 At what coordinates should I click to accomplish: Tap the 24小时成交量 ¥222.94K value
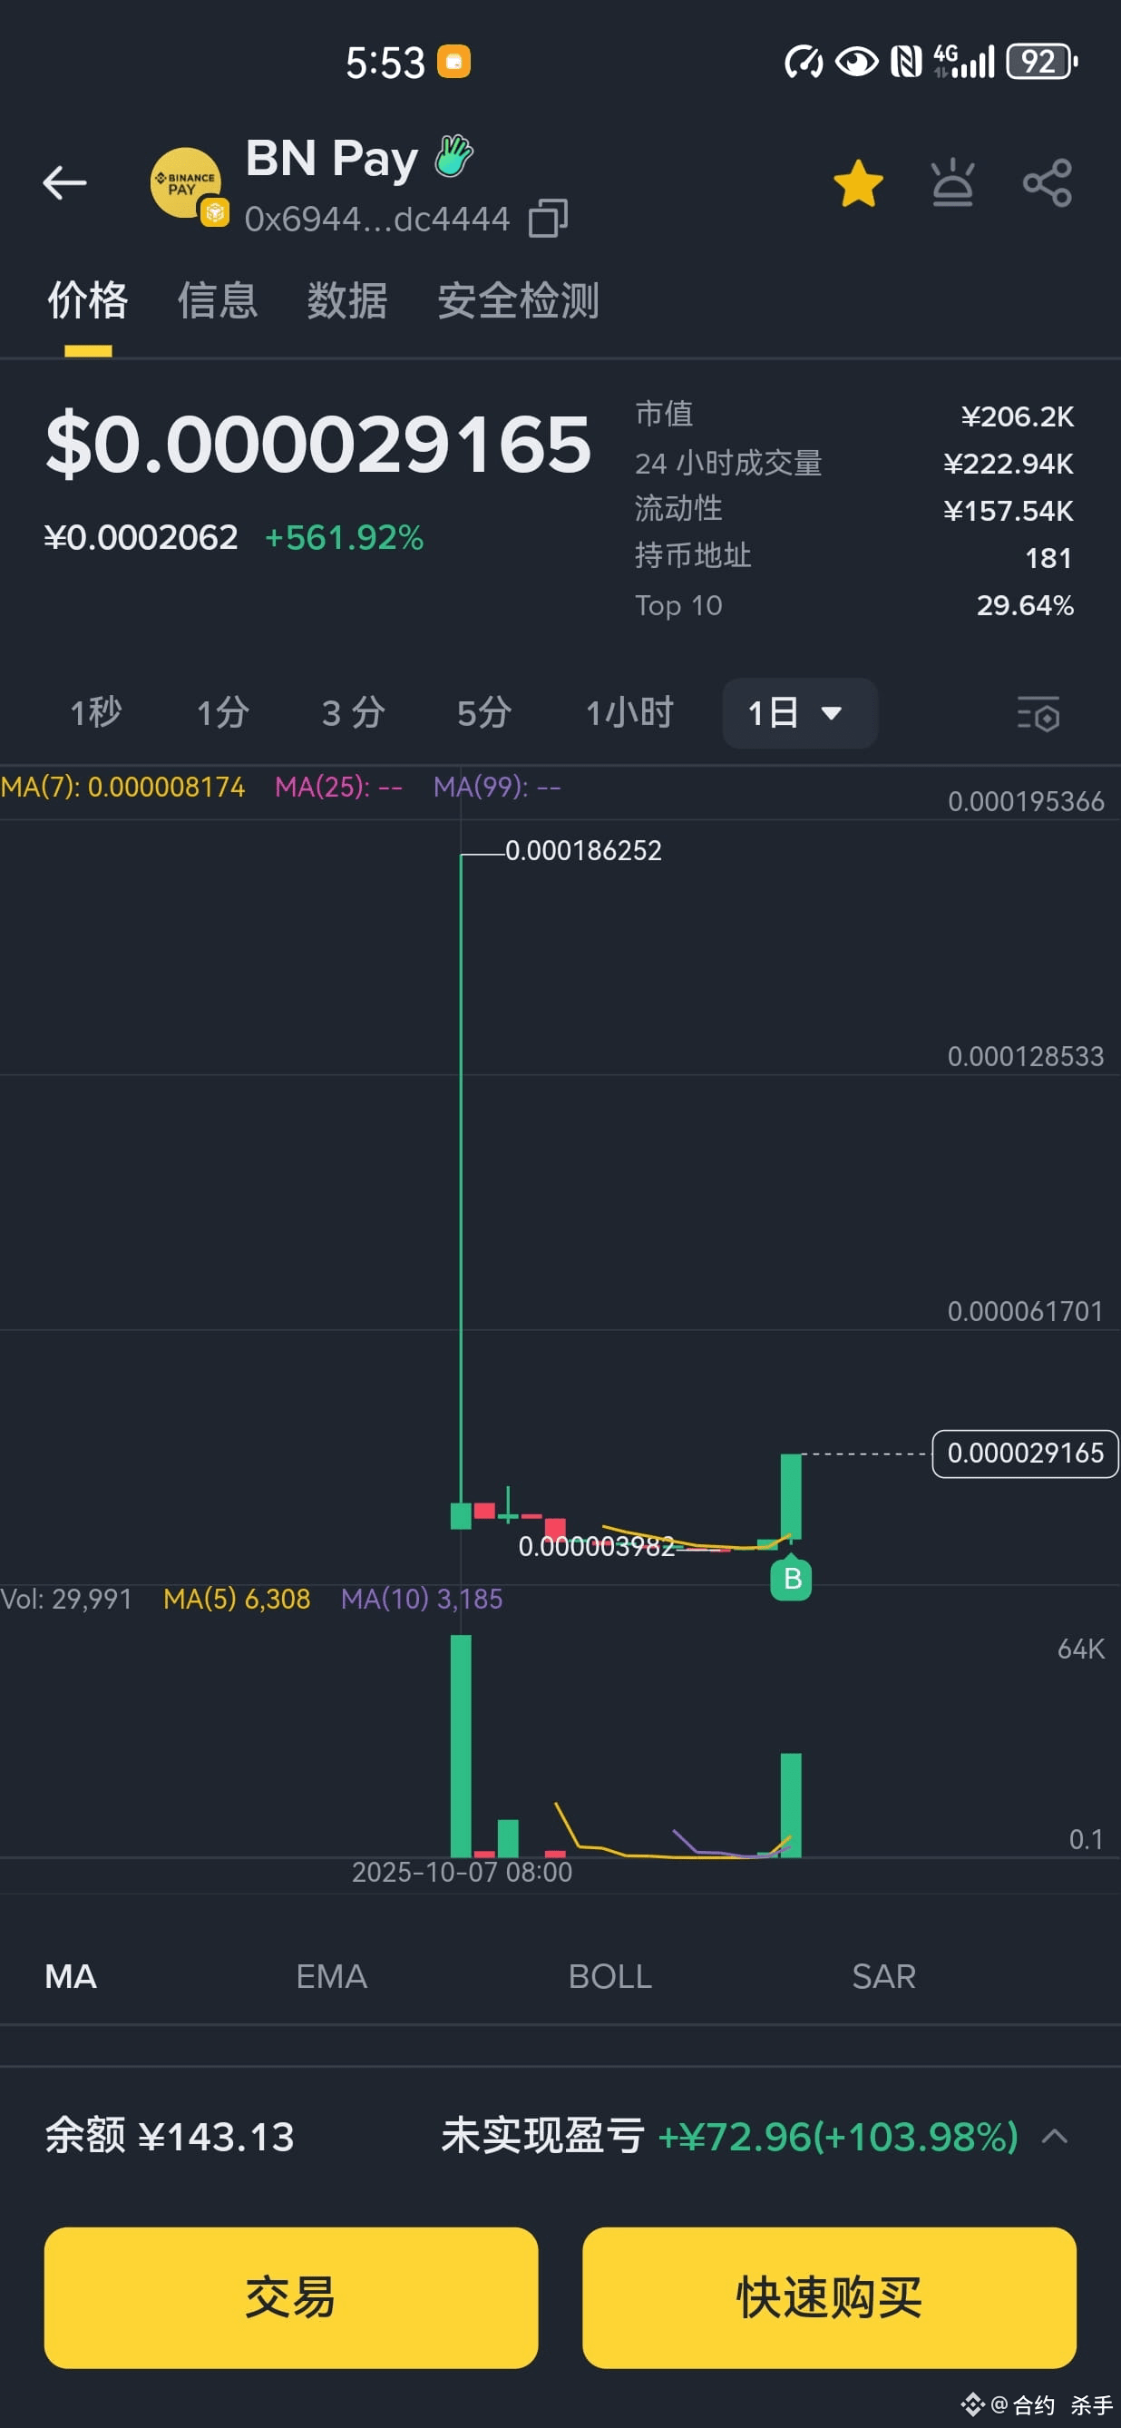pos(1009,464)
